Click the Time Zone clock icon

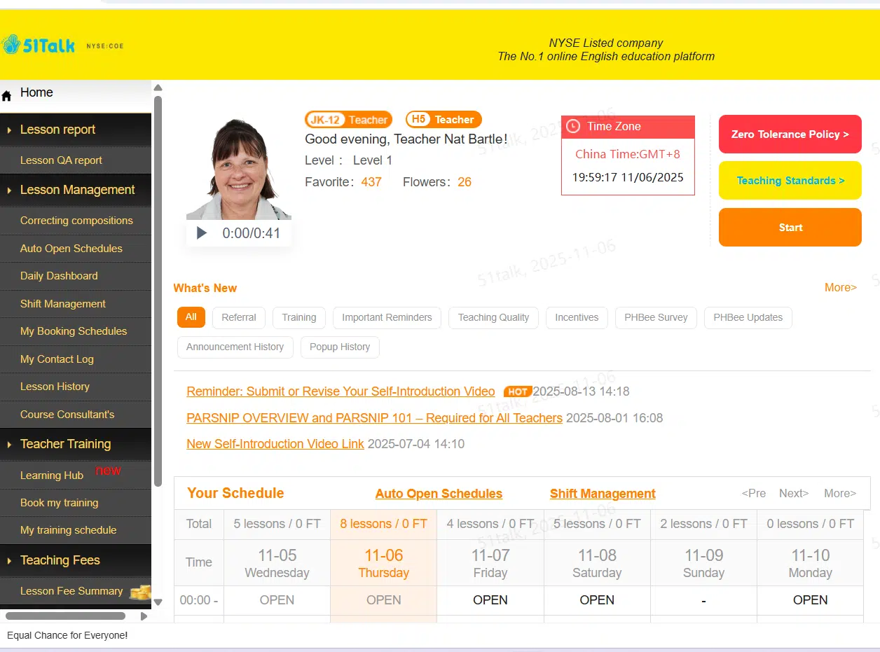573,126
